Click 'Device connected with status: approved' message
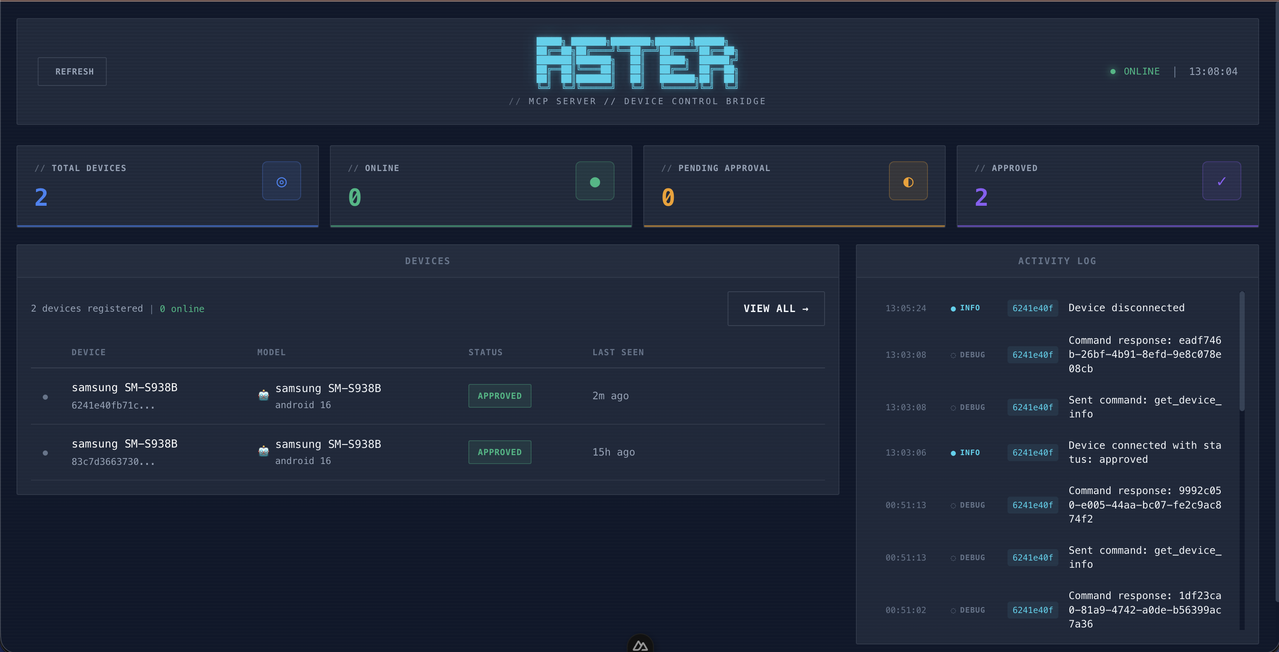The width and height of the screenshot is (1279, 652). click(x=1144, y=453)
